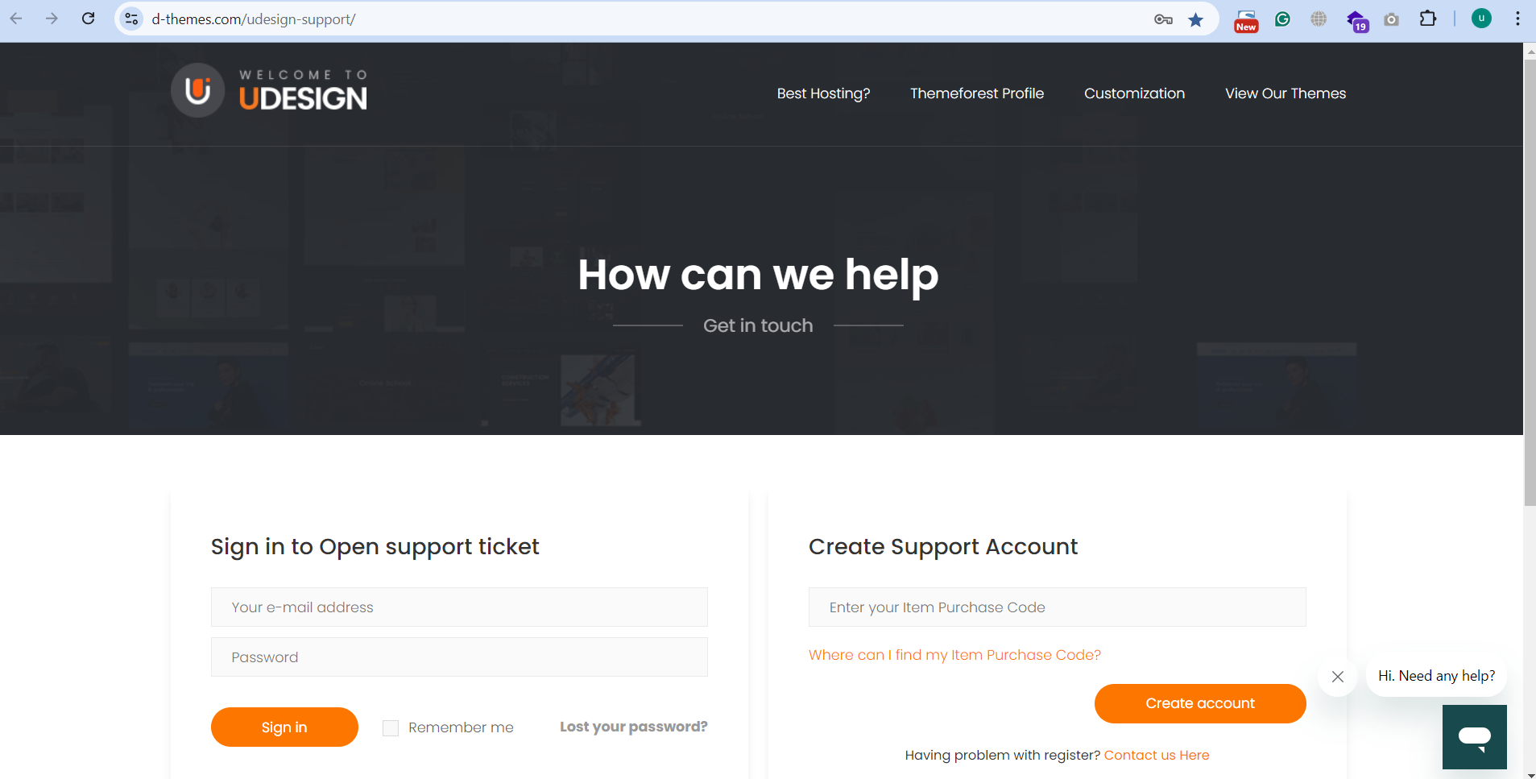The height and width of the screenshot is (779, 1536).
Task: Open the Best Hosting? menu item
Action: (x=823, y=93)
